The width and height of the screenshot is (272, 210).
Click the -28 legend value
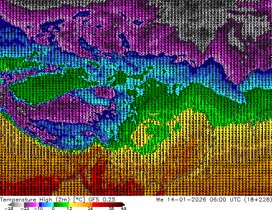(x=9, y=208)
